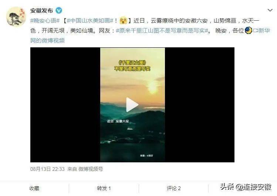The width and height of the screenshot is (277, 196).
Task: Click the shocked face emoji
Action: click(x=123, y=20)
